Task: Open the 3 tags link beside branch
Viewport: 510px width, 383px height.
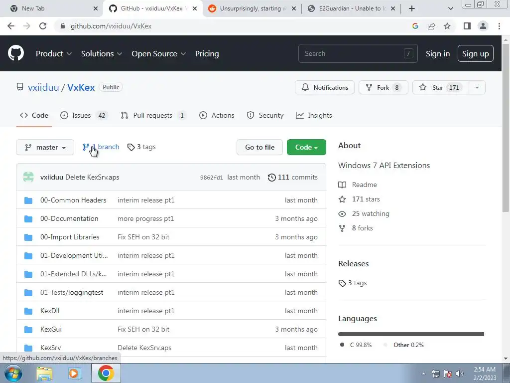Action: [141, 147]
